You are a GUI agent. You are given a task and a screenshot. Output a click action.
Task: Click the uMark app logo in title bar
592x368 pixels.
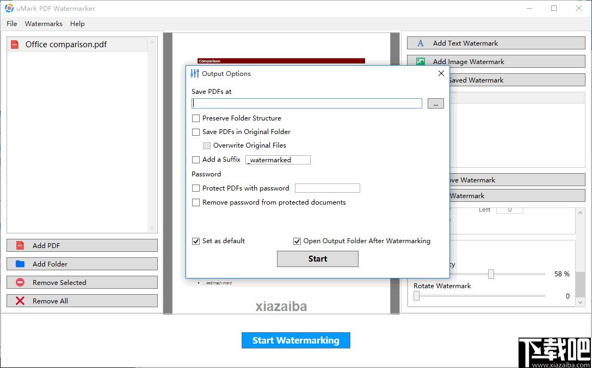coord(9,8)
